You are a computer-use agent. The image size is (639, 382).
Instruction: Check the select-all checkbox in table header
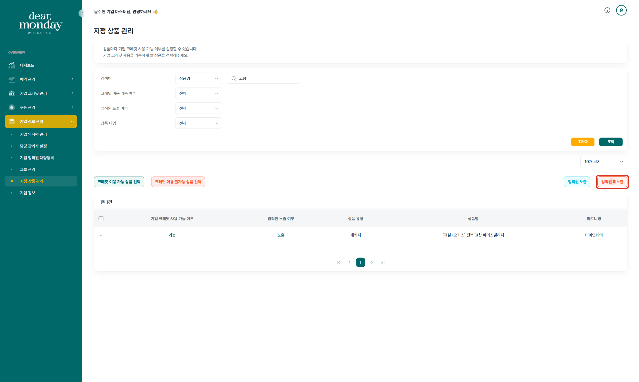[101, 219]
